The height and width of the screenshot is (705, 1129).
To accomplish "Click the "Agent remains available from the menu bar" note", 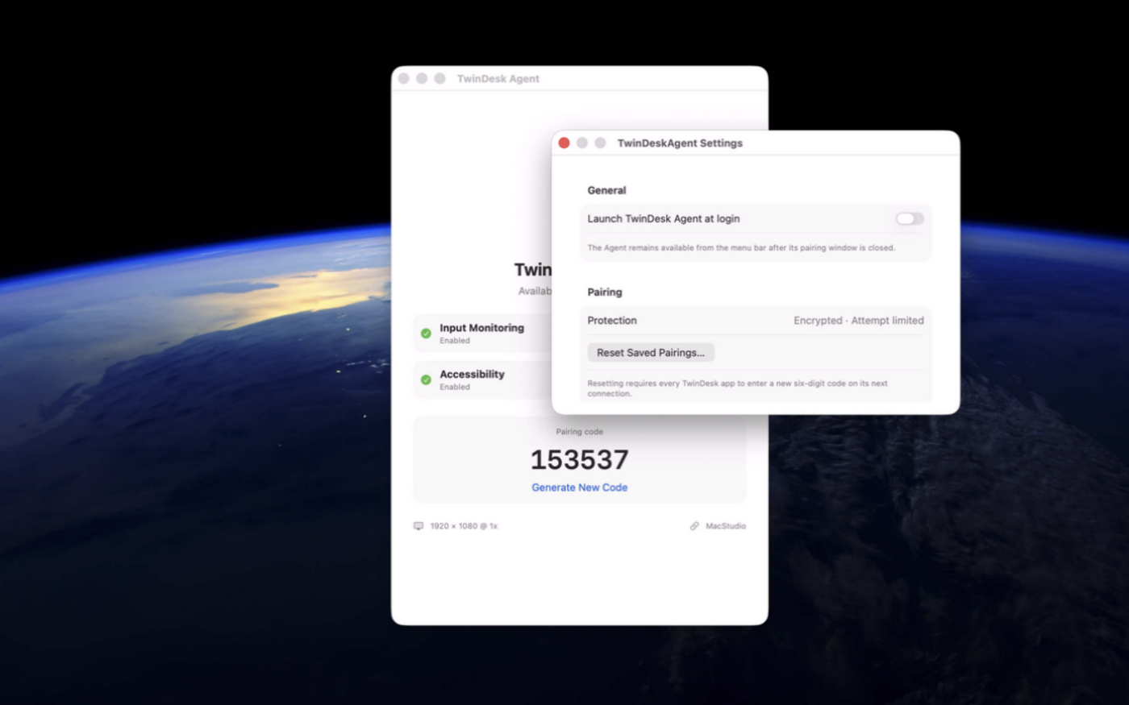I will coord(741,247).
